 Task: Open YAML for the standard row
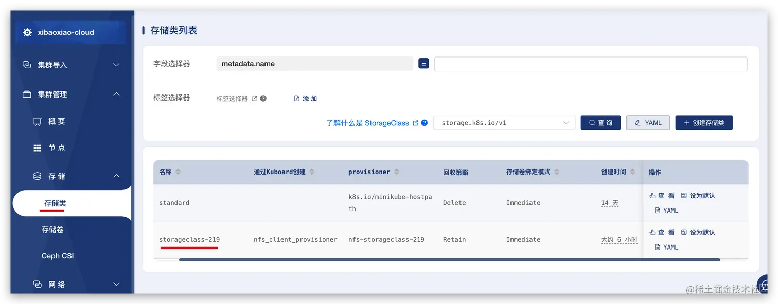pyautogui.click(x=666, y=211)
